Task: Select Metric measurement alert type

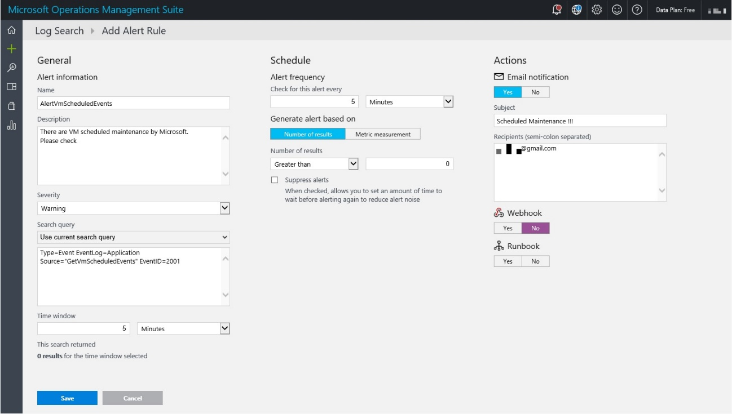Action: [383, 134]
